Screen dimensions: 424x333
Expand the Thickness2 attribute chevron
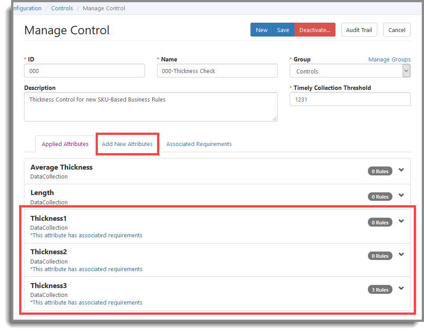tap(401, 255)
